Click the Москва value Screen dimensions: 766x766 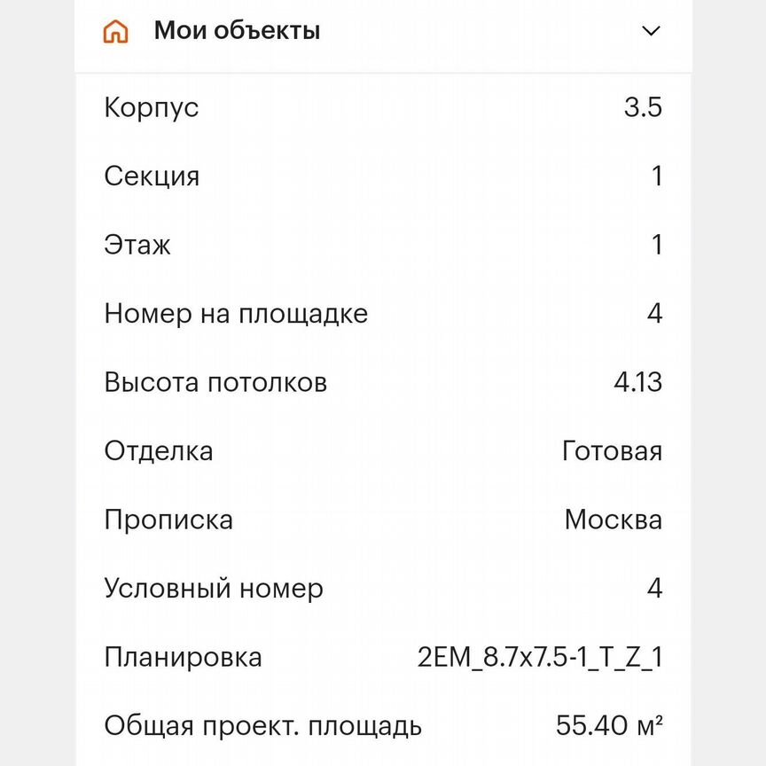click(614, 519)
